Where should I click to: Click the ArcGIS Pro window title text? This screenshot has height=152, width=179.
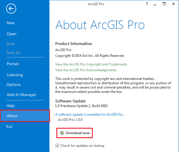pos(96,4)
